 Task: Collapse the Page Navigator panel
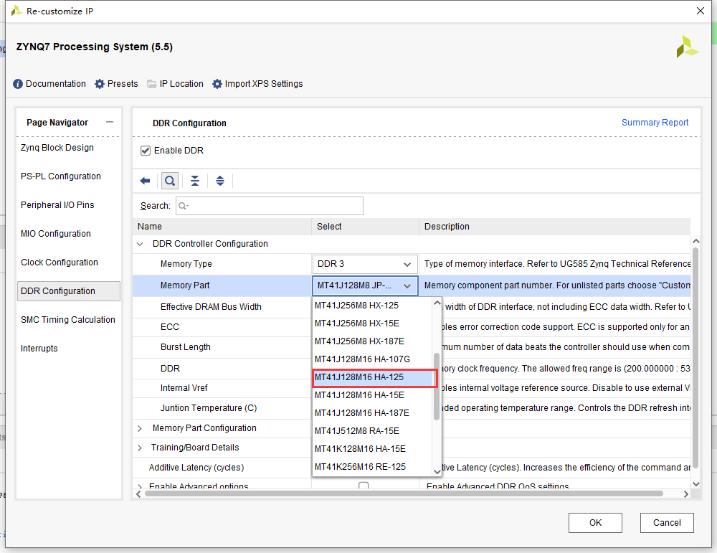(109, 122)
